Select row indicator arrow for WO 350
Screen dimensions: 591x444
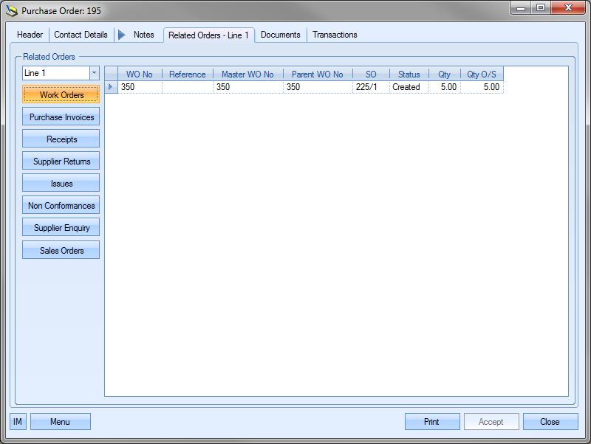click(111, 87)
